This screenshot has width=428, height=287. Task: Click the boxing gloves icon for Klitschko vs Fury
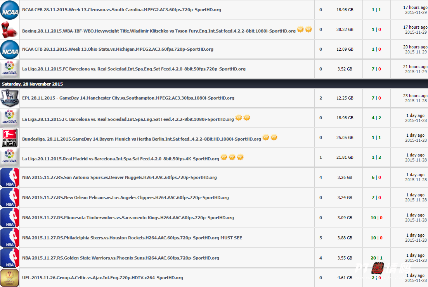(9, 30)
